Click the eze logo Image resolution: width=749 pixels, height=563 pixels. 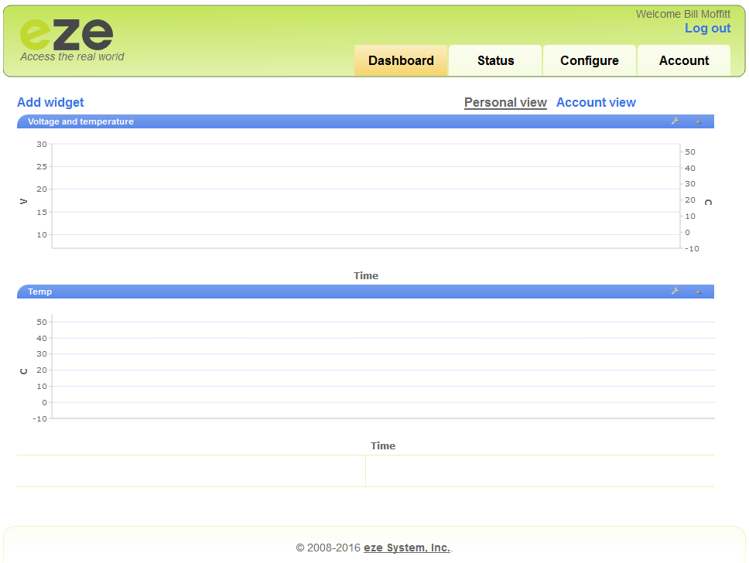pyautogui.click(x=67, y=39)
